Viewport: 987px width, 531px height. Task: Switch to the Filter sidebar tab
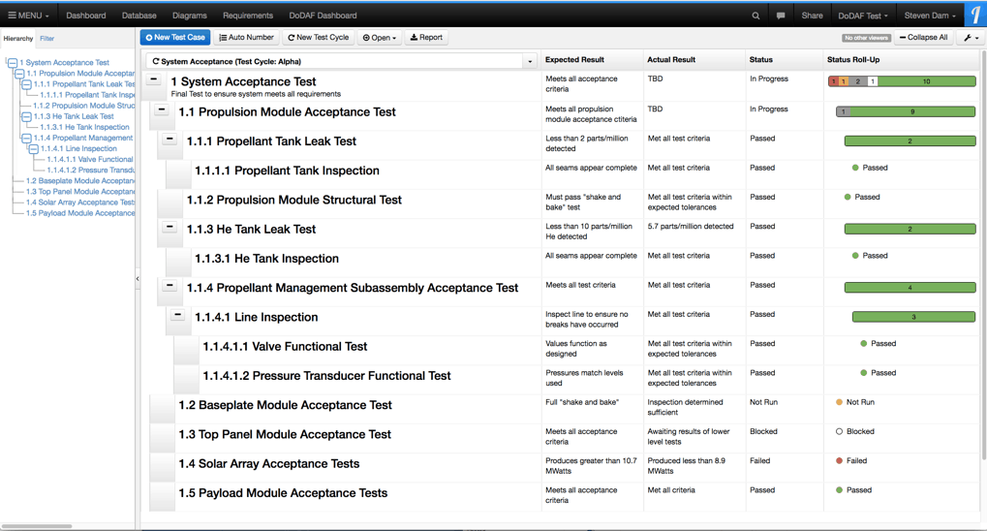pyautogui.click(x=47, y=39)
